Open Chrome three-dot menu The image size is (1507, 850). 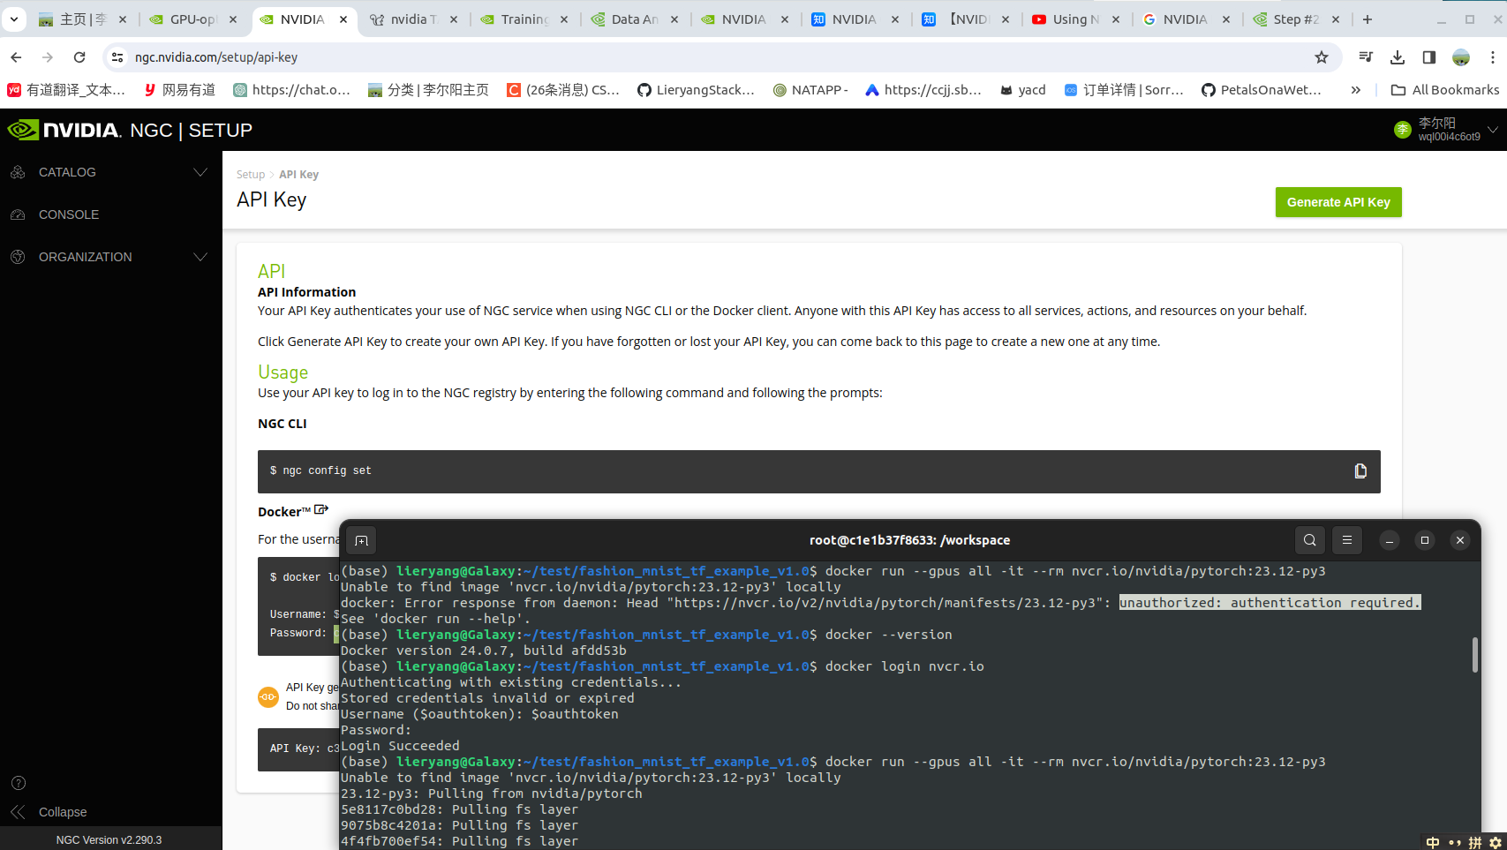point(1493,57)
